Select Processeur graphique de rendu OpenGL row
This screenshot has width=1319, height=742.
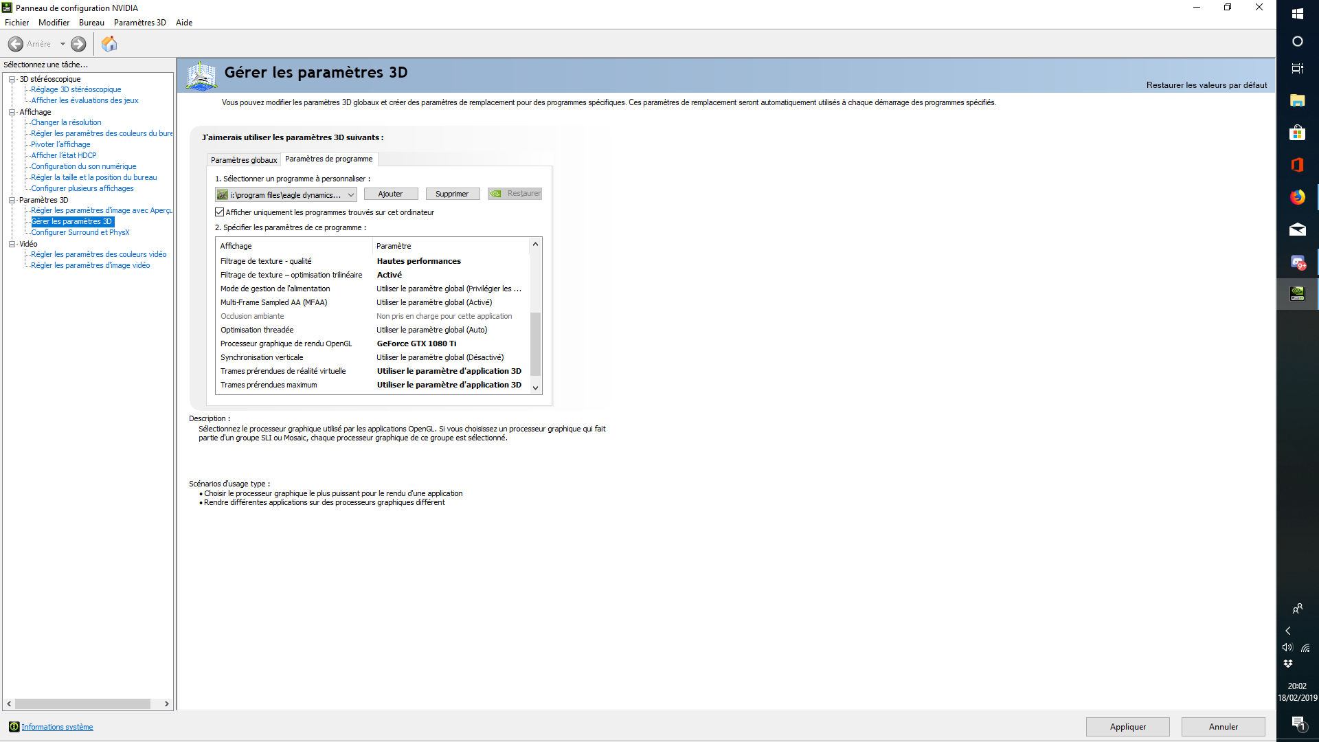[x=372, y=344]
